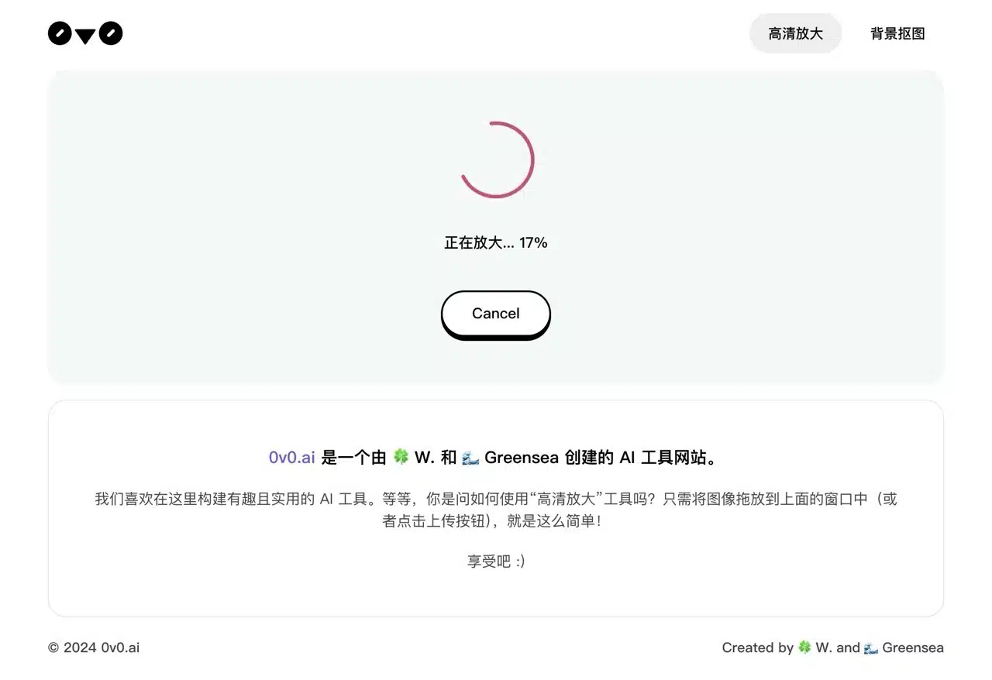The image size is (992, 680).
Task: Click the clover emoji in the heading
Action: pos(401,457)
